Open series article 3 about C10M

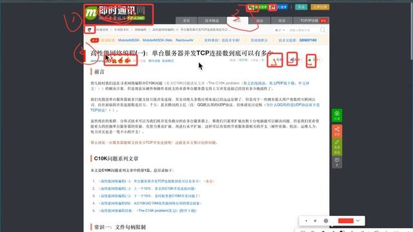click(150, 196)
